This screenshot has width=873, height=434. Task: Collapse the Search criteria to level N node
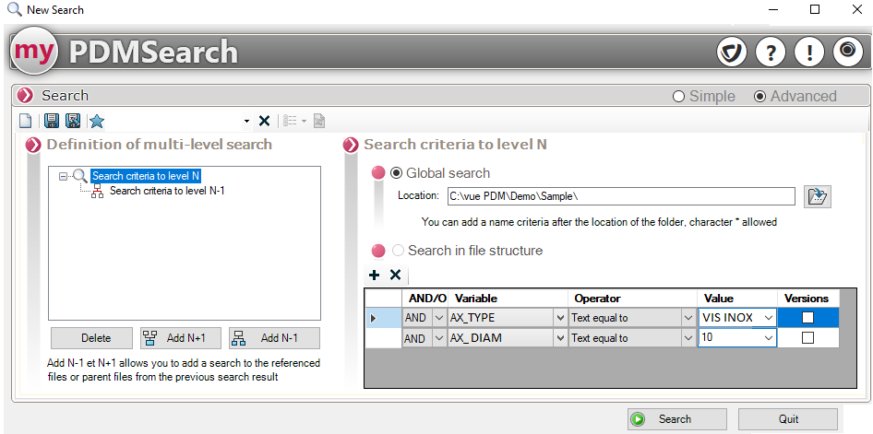64,176
